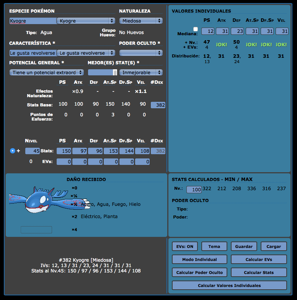Click the Def IV field showing 23
Screen dimensions: 297x300
coord(237,31)
